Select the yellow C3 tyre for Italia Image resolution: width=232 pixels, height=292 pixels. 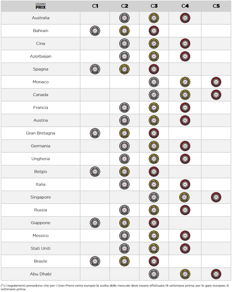point(154,184)
